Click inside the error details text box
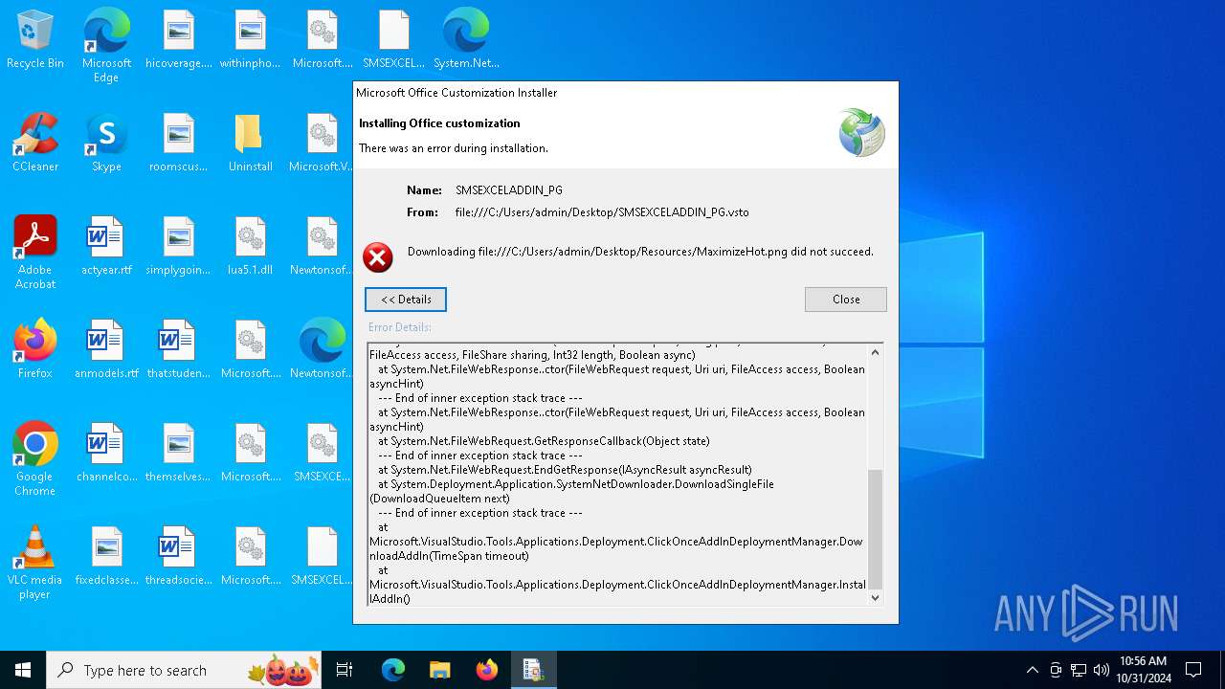 [x=617, y=475]
